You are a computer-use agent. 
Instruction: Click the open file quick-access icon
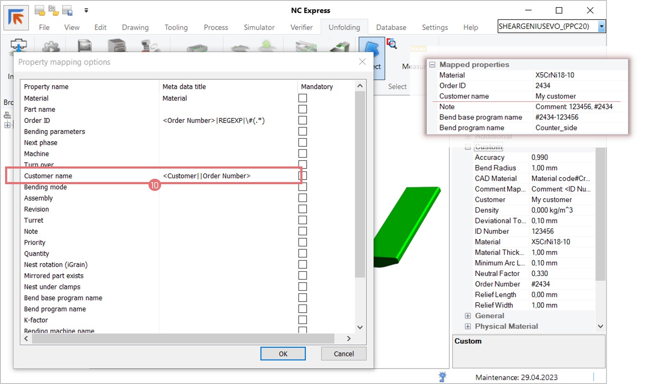39,10
